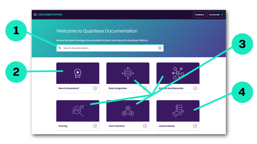The image size is (257, 144).
Task: Click the magnifier icon in search box
Action: click(60, 48)
